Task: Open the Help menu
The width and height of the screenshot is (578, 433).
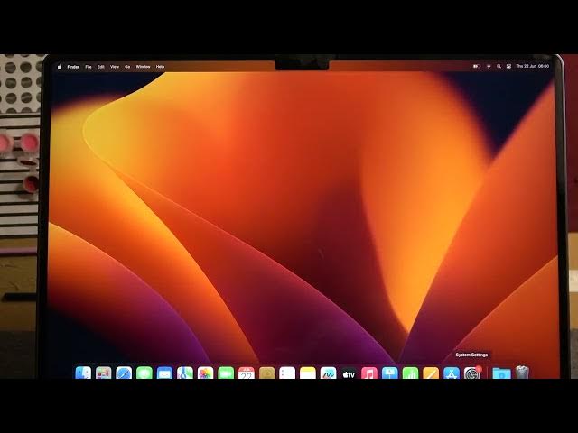Action: pyautogui.click(x=160, y=67)
